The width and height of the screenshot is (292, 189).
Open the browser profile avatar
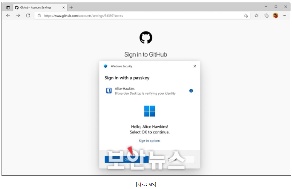point(275,15)
